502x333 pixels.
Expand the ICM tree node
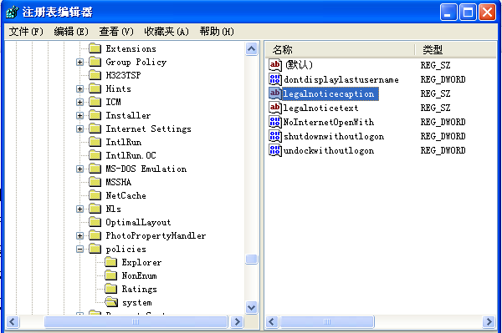pos(79,102)
